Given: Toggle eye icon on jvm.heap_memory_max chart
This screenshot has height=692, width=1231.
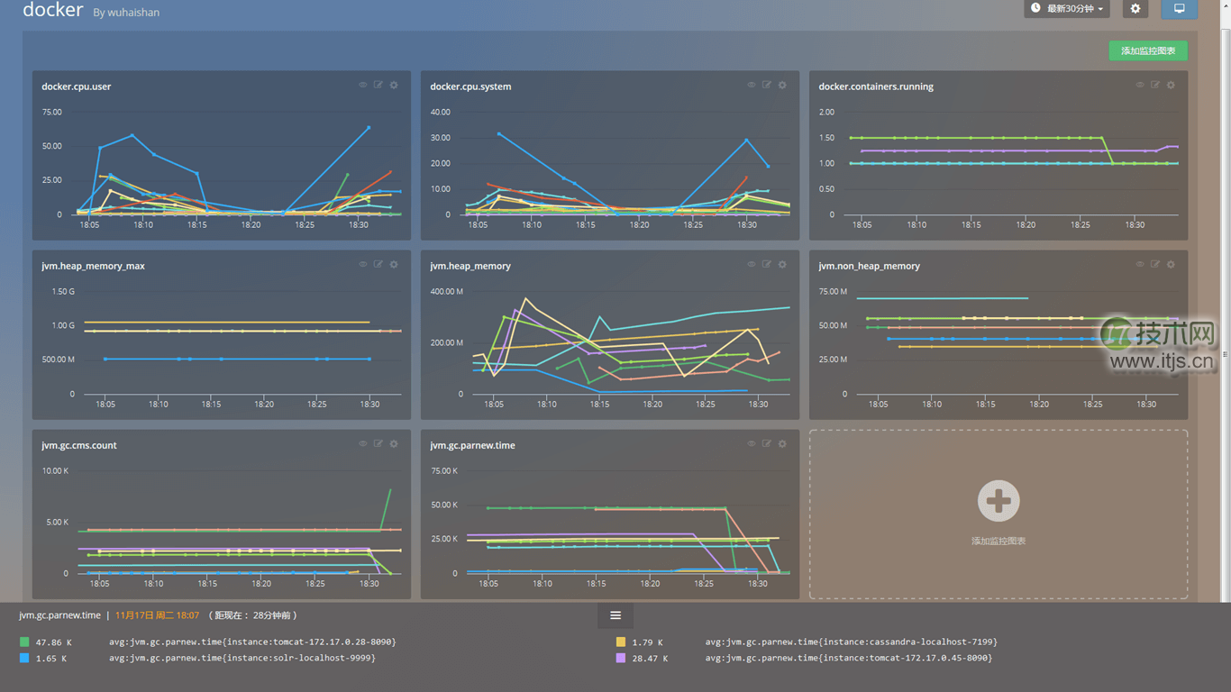Looking at the screenshot, I should coord(363,265).
